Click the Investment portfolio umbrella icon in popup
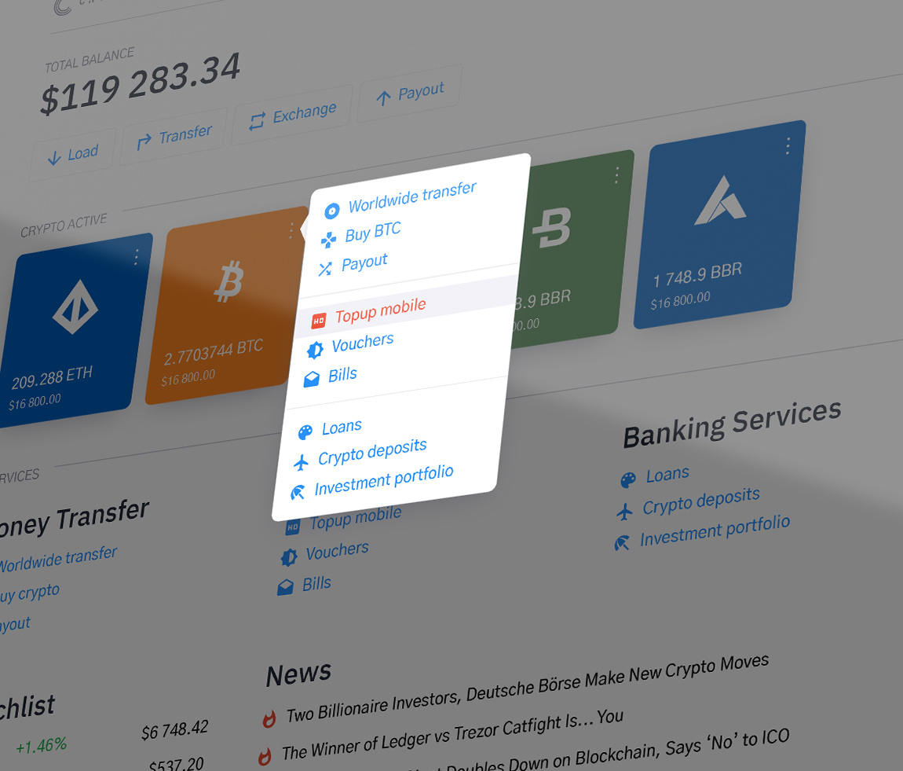Image resolution: width=903 pixels, height=771 pixels. click(298, 492)
